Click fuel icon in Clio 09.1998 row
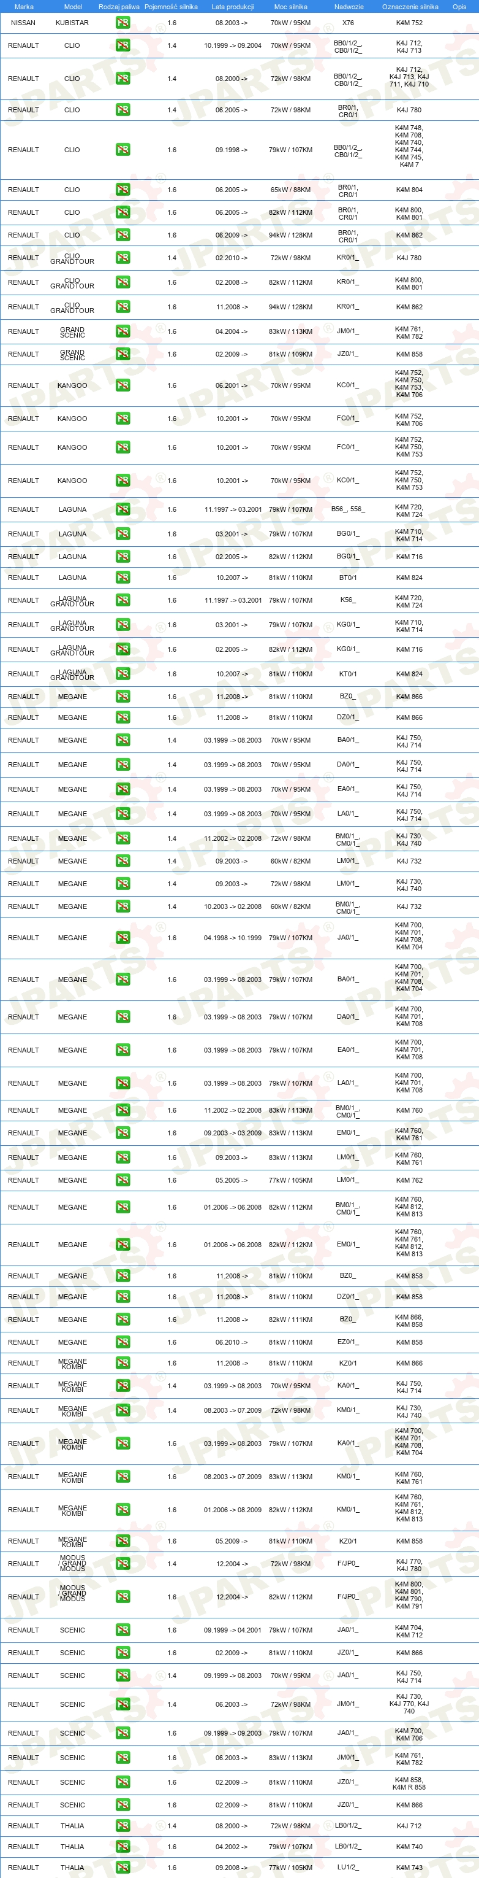479x1878 pixels. [123, 150]
